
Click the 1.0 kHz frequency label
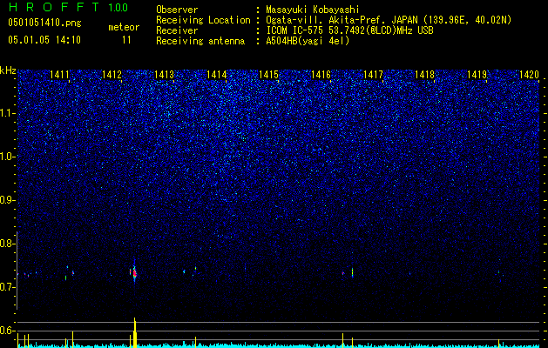coord(7,157)
